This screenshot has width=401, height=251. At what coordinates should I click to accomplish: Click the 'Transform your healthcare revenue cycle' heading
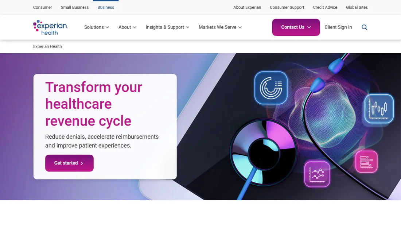pyautogui.click(x=93, y=104)
